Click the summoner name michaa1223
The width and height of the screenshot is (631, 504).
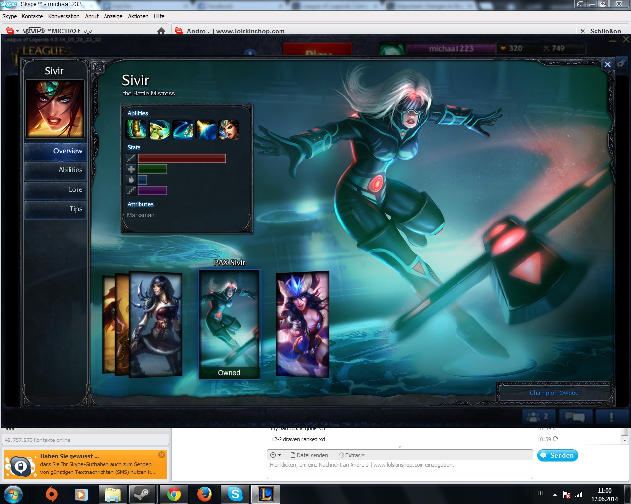click(451, 48)
